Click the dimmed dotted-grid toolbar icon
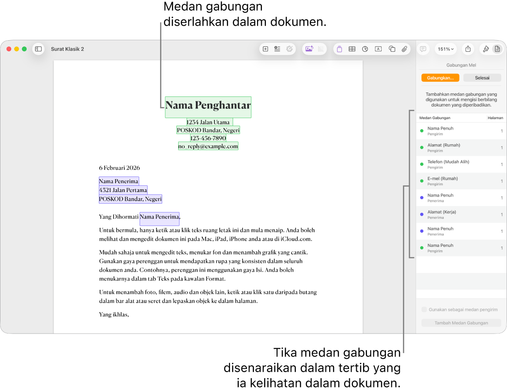Image resolution: width=507 pixels, height=392 pixels. [x=321, y=49]
